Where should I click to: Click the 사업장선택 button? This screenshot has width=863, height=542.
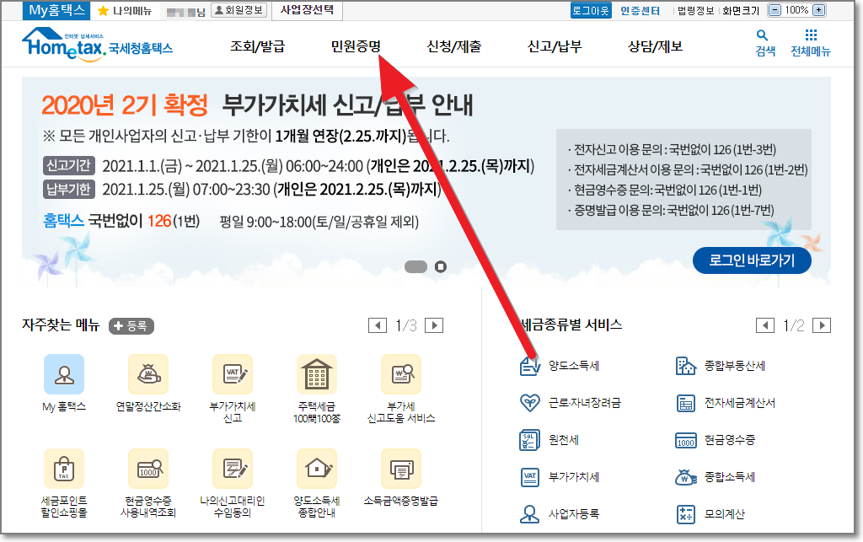(x=307, y=10)
